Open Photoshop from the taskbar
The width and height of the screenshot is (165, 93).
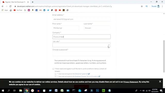pyautogui.click(x=97, y=91)
